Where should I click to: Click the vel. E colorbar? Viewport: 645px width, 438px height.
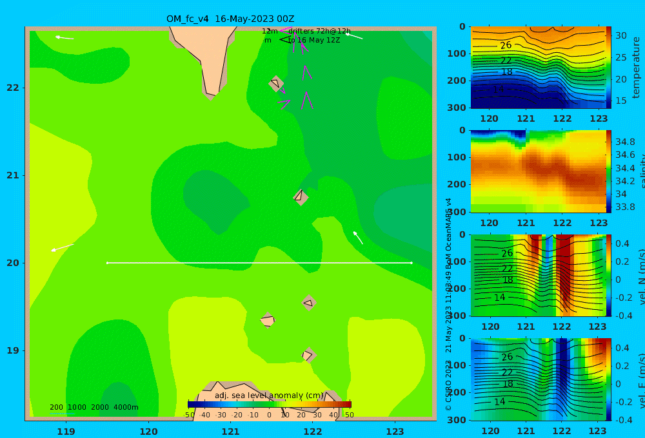click(x=609, y=379)
